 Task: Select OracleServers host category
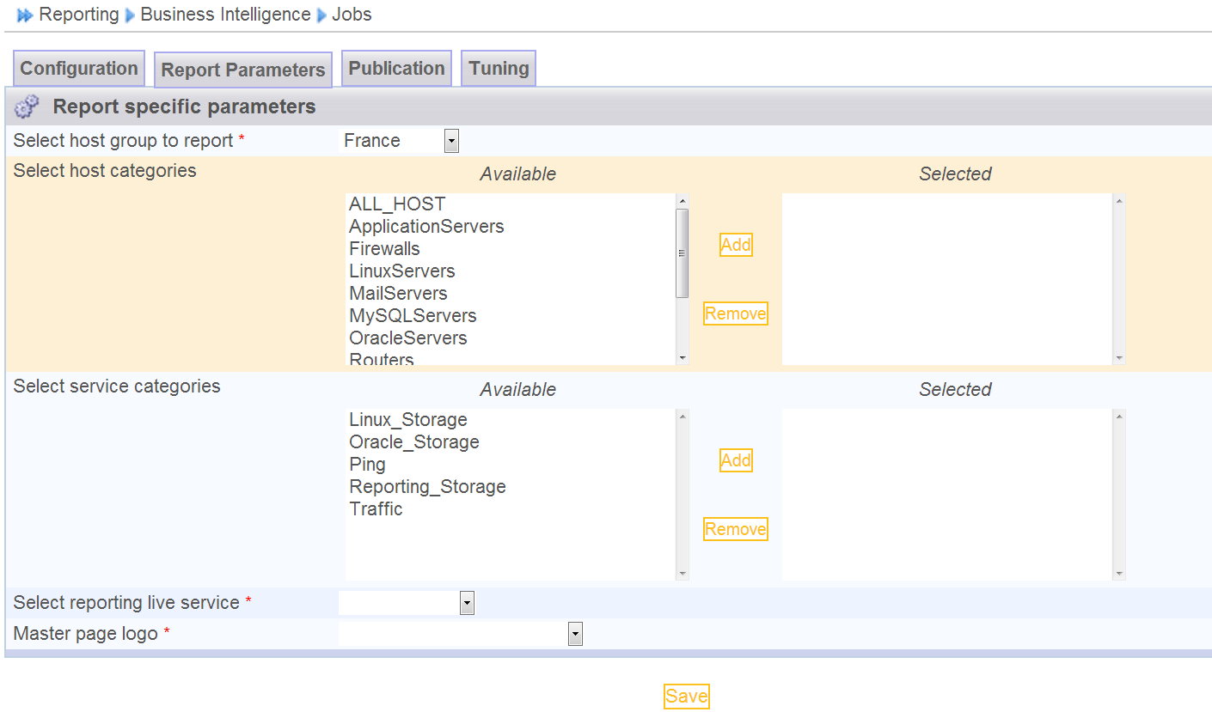tap(511, 338)
